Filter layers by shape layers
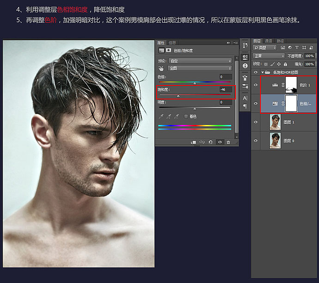Screen dimensions: 319x283 [304, 48]
